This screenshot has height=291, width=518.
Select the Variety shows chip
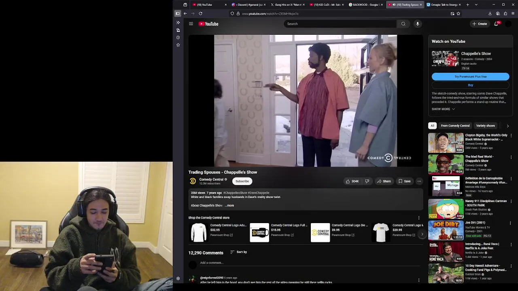pos(486,126)
